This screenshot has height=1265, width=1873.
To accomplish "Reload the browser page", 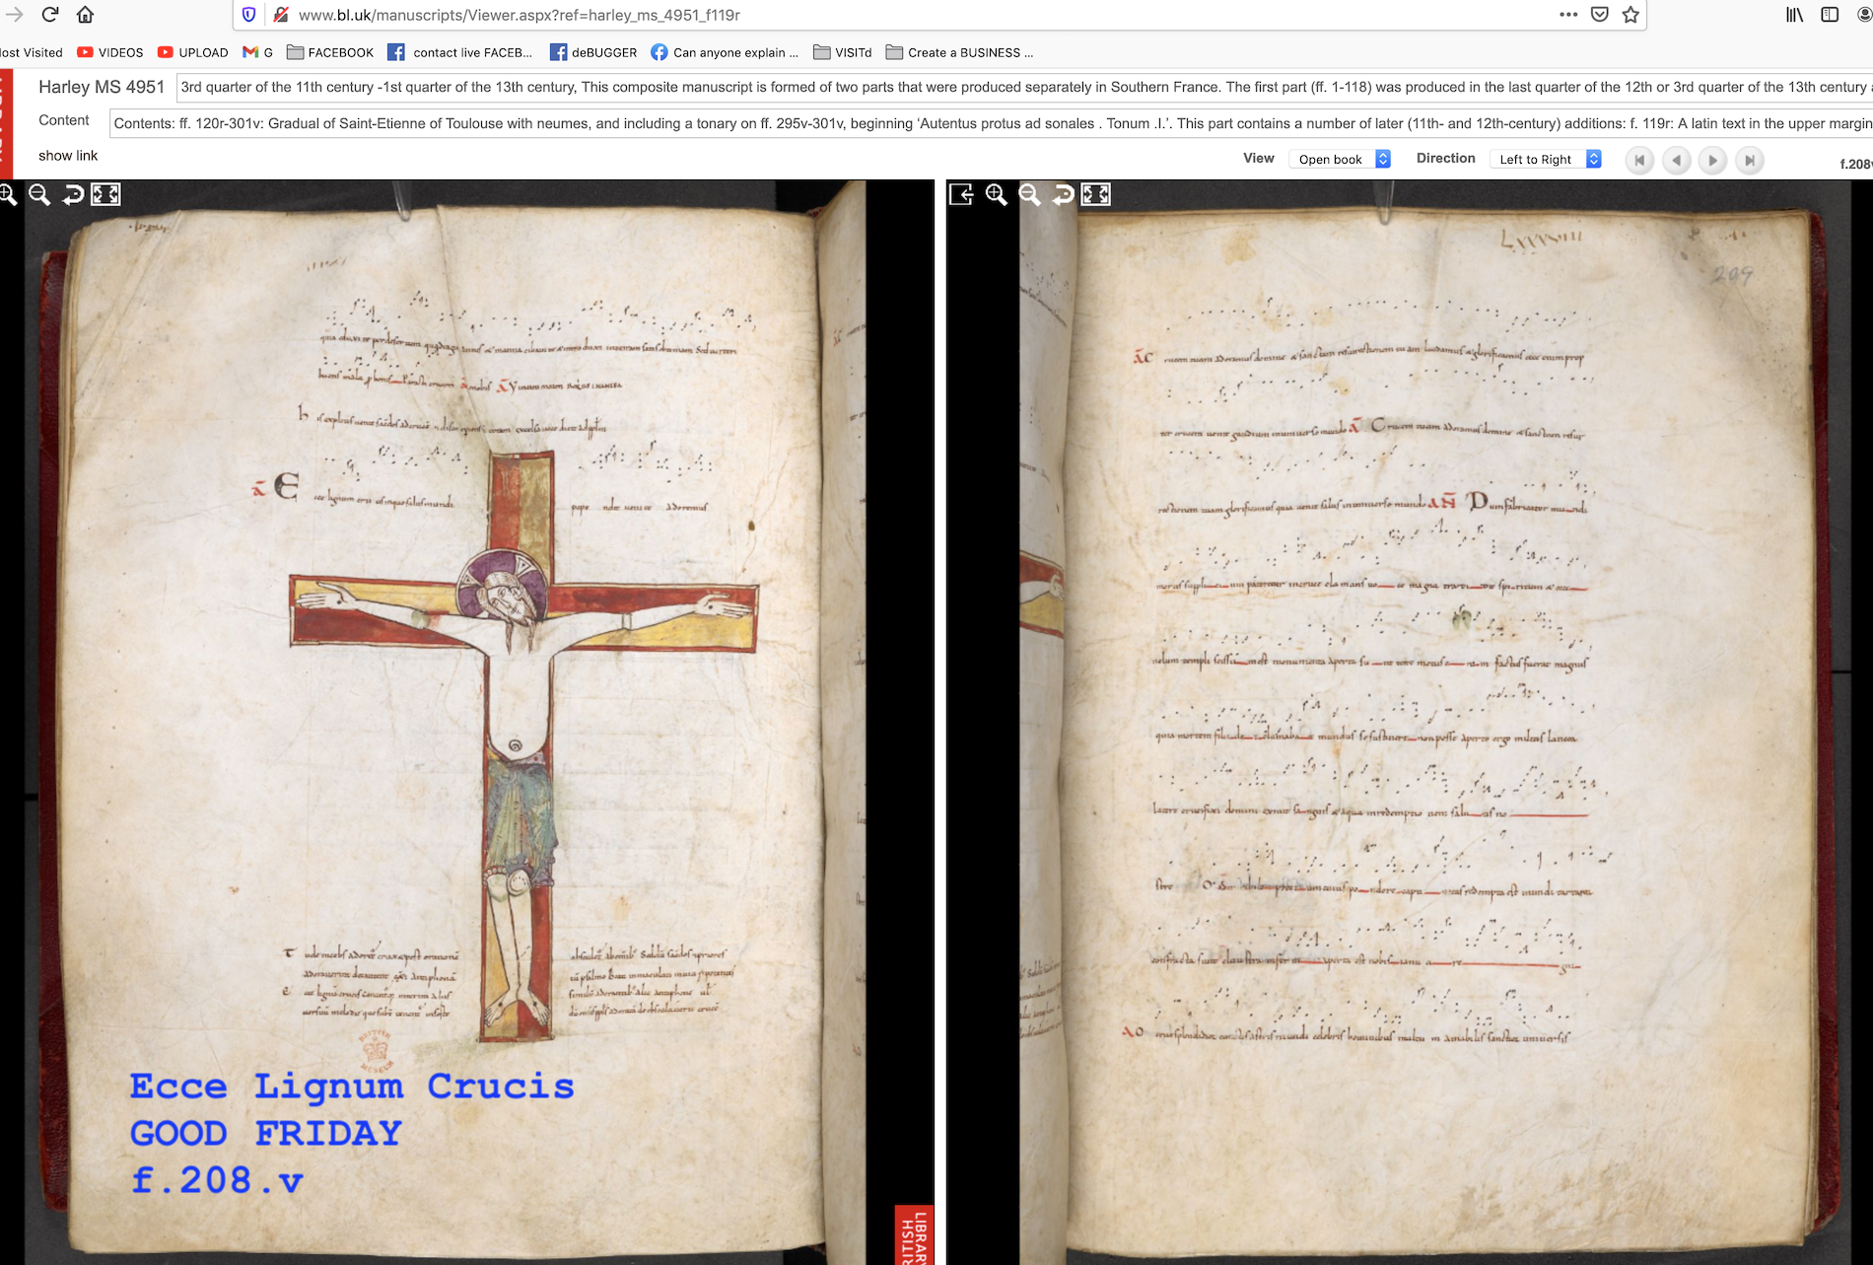I will pyautogui.click(x=50, y=15).
